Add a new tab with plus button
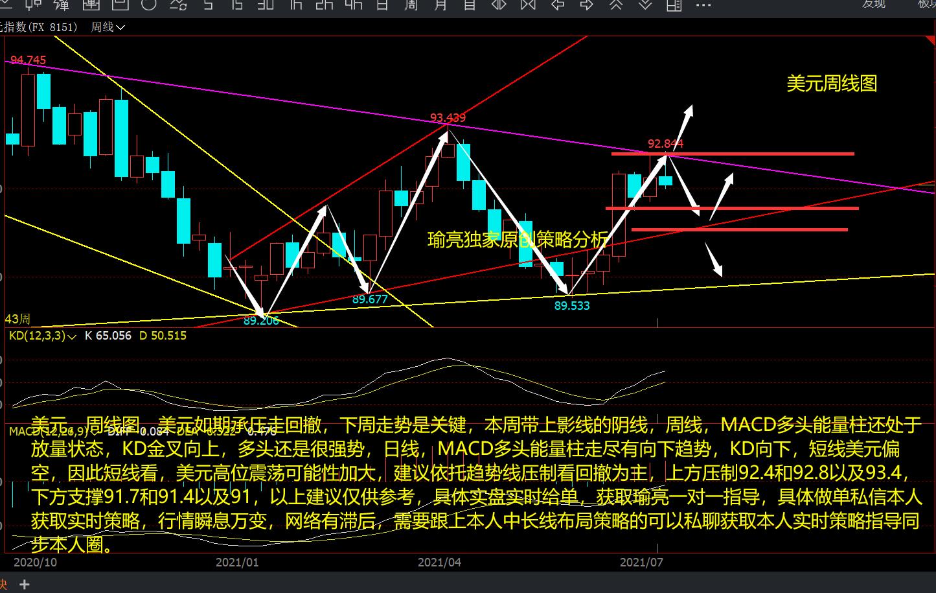Screen dimensions: 936x593 tap(25, 585)
